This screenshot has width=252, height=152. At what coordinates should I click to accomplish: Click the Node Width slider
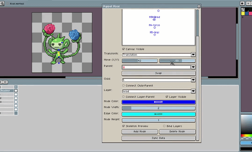[x=158, y=108]
